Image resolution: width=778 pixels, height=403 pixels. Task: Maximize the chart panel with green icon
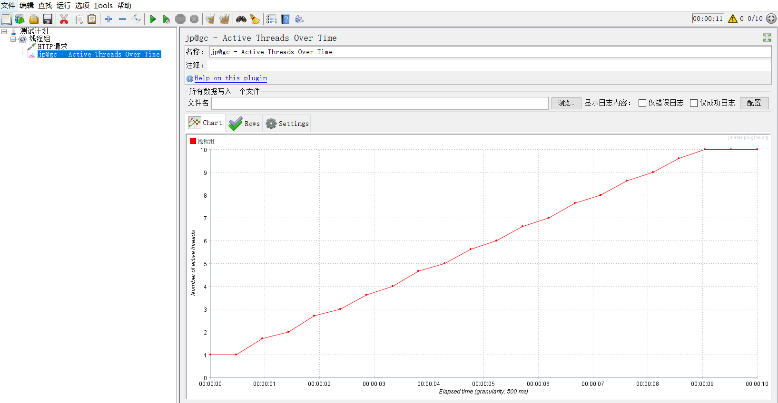(767, 38)
